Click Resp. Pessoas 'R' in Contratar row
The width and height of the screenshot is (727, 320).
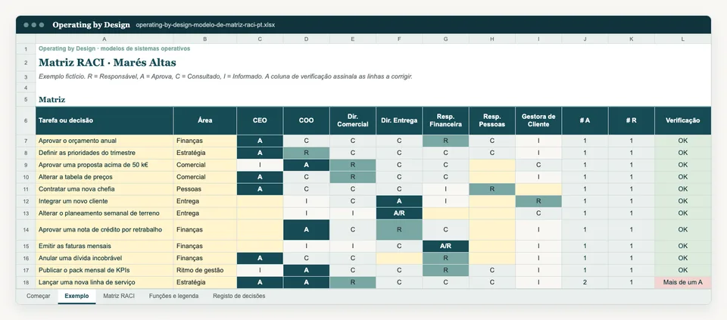pos(492,189)
